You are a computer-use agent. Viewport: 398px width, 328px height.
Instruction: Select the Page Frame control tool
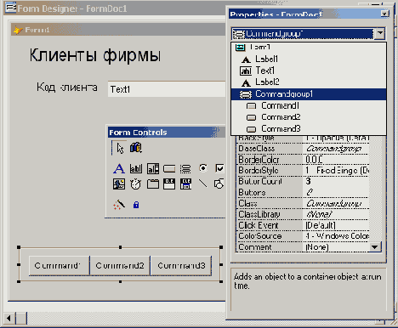click(153, 184)
